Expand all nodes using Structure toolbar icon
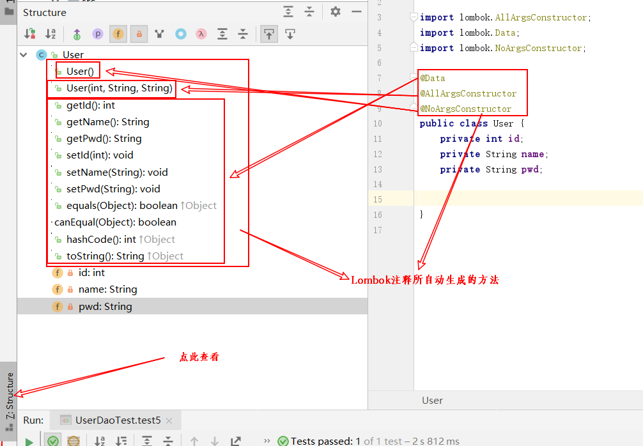 click(222, 34)
